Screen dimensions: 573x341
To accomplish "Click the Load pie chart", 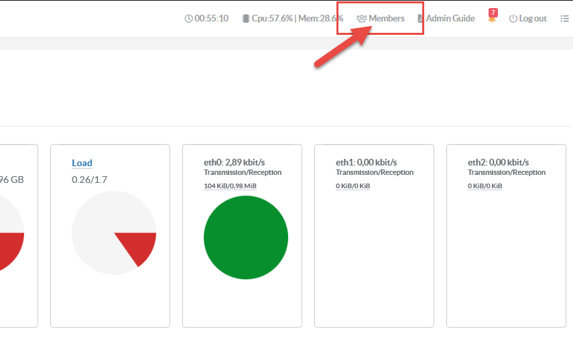I will [114, 233].
